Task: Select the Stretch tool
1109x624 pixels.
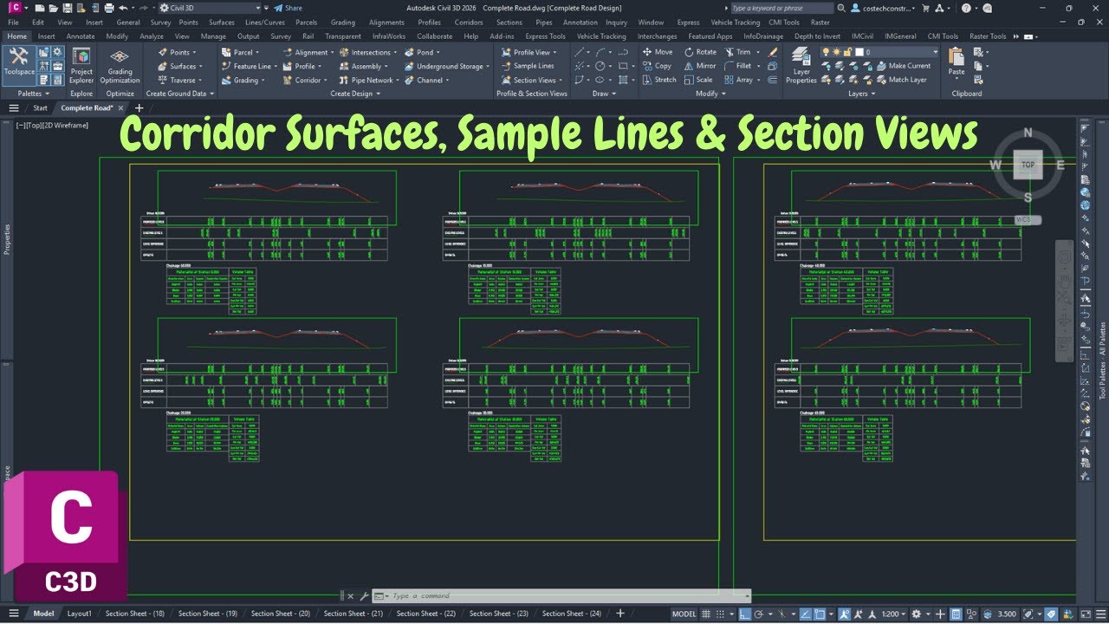Action: point(658,80)
